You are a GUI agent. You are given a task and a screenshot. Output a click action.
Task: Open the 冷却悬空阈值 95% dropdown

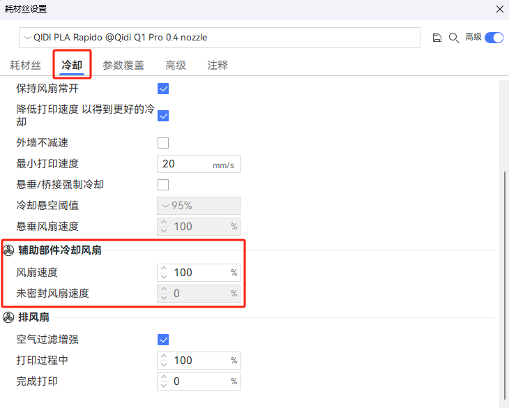tap(199, 206)
